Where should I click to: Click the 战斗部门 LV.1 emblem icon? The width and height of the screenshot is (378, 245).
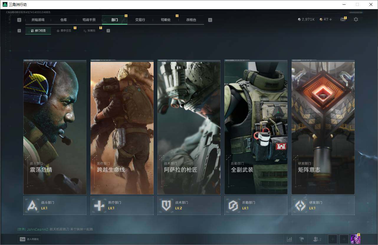pyautogui.click(x=32, y=206)
